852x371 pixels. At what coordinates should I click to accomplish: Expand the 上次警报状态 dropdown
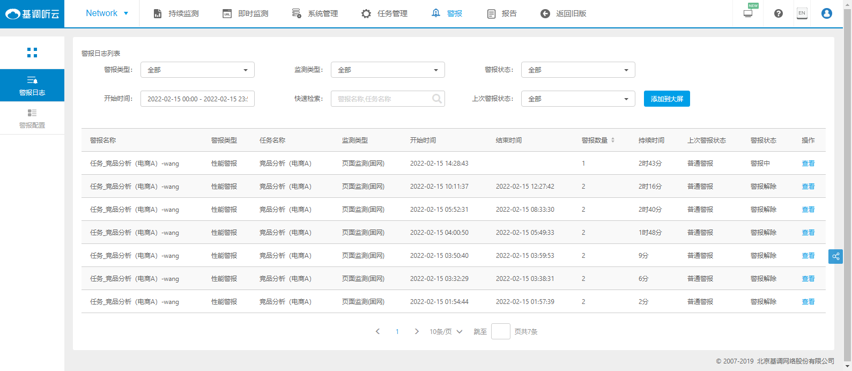coord(578,99)
